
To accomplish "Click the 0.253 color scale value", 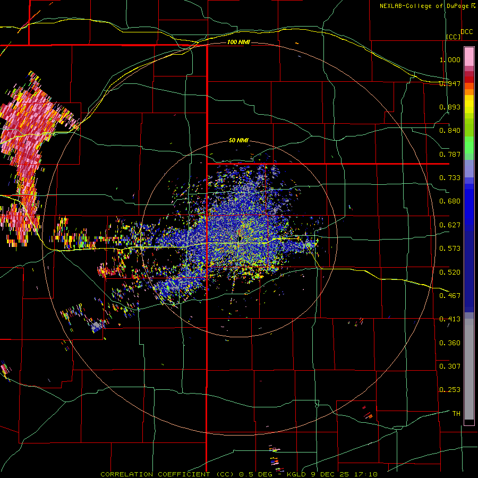I will 450,390.
